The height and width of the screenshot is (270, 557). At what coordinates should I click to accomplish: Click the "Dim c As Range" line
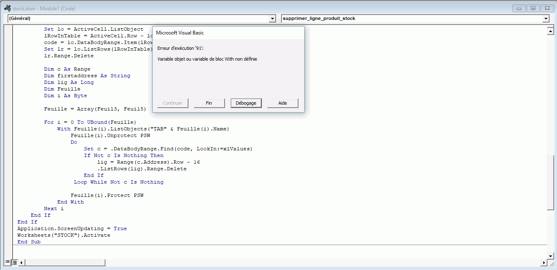67,69
